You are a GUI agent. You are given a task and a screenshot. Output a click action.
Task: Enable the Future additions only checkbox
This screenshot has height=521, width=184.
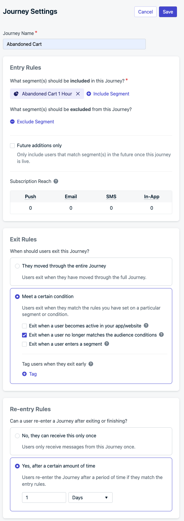(x=12, y=146)
